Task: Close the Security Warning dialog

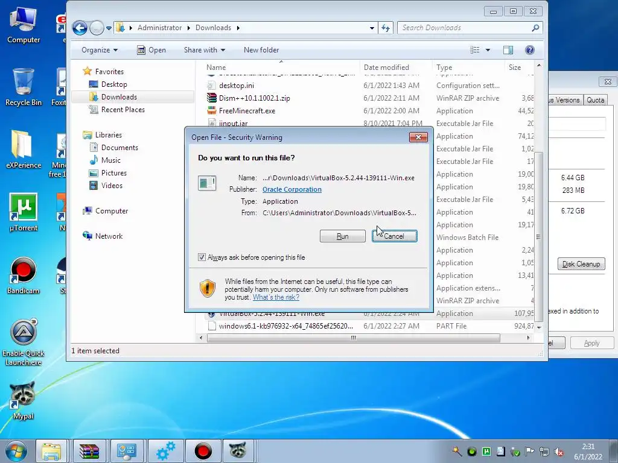Action: [x=418, y=137]
